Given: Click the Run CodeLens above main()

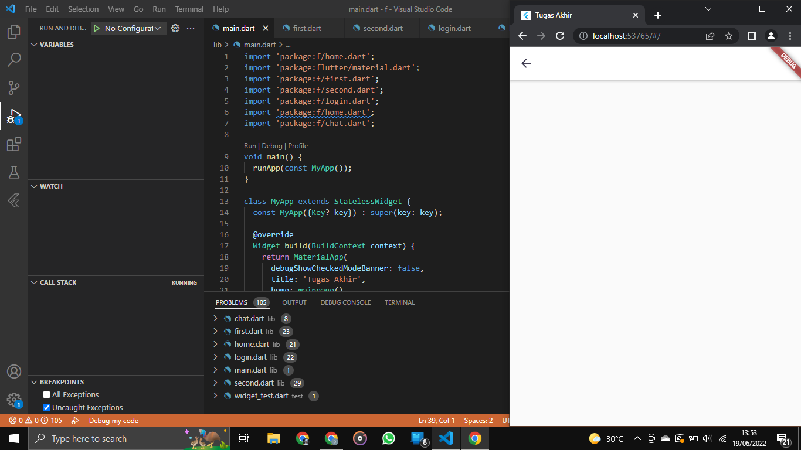Looking at the screenshot, I should [250, 146].
